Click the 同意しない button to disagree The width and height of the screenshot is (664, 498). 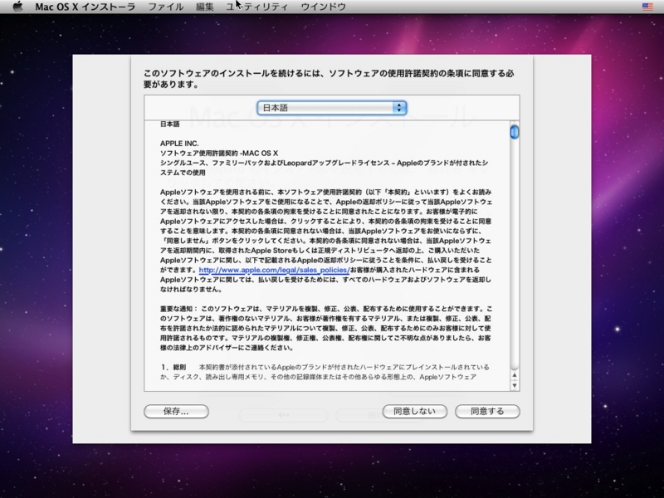coord(416,411)
